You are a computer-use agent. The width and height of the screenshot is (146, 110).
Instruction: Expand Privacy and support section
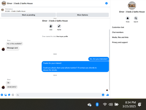click(120, 42)
